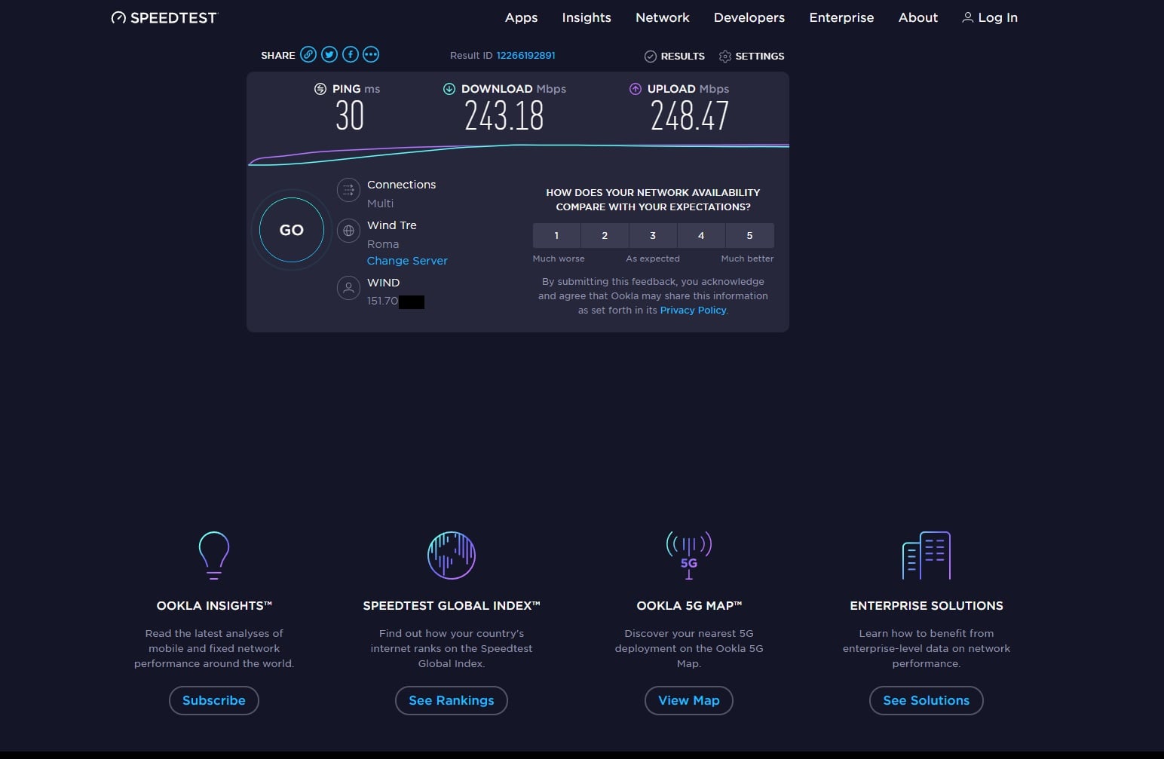Open the Enterprise menu
This screenshot has height=759, width=1164.
click(841, 17)
